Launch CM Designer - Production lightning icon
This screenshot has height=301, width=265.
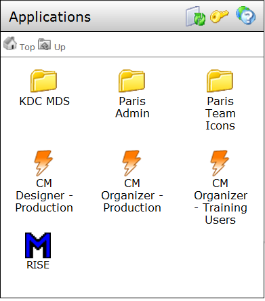[43, 163]
